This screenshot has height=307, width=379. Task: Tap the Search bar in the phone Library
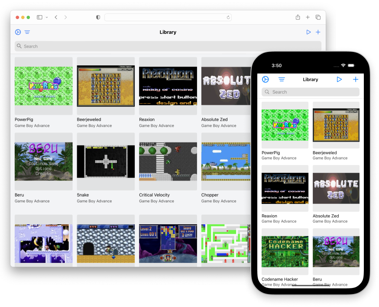[x=310, y=92]
